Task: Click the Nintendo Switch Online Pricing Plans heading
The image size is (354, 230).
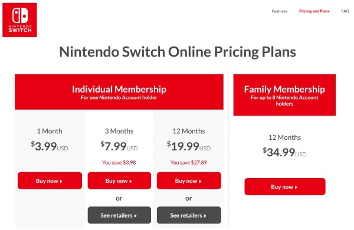Action: click(x=178, y=52)
